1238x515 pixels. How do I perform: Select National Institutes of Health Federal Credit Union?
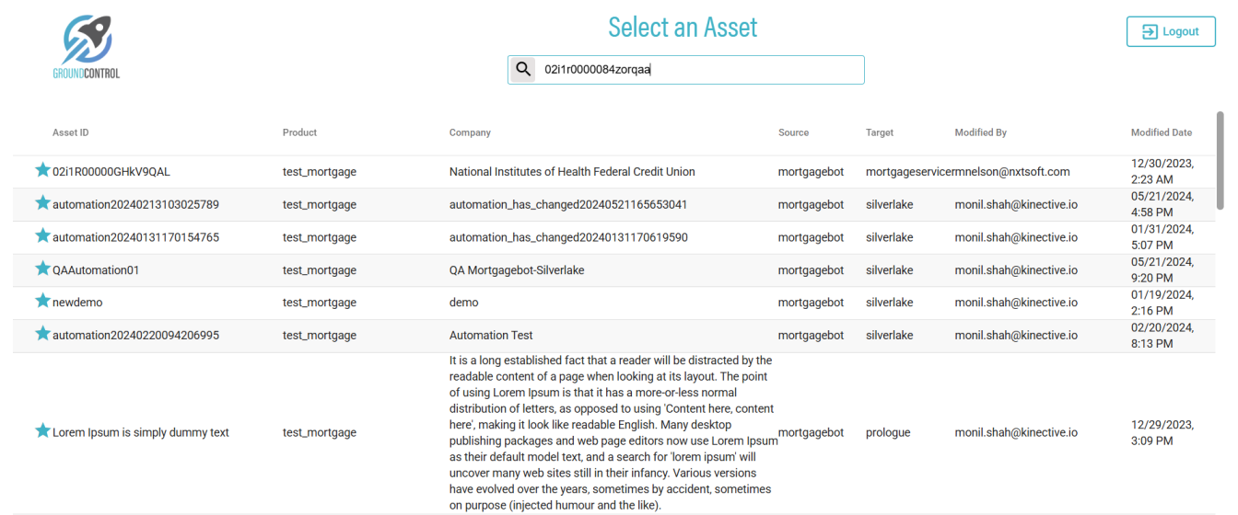(x=572, y=172)
